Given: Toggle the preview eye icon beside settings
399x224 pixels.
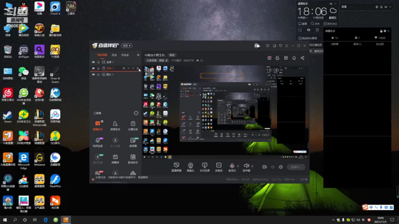Looking at the screenshot, I should [273, 167].
